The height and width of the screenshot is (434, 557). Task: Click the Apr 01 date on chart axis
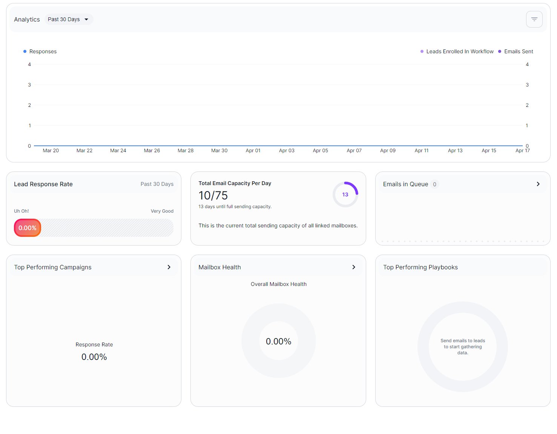coord(253,150)
